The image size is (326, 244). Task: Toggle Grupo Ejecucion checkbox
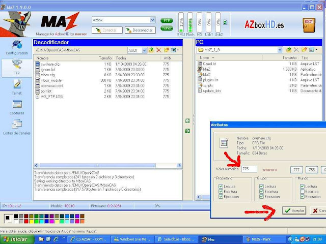coord(261,197)
